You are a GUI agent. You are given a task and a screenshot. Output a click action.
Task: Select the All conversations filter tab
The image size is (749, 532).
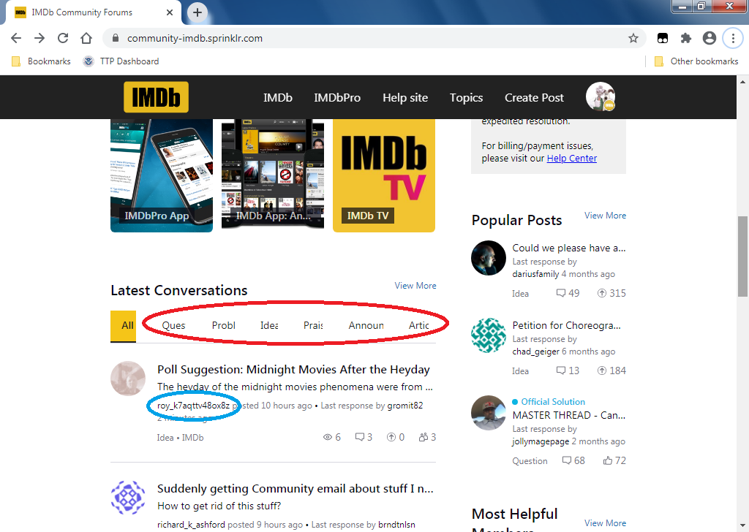[x=127, y=326]
